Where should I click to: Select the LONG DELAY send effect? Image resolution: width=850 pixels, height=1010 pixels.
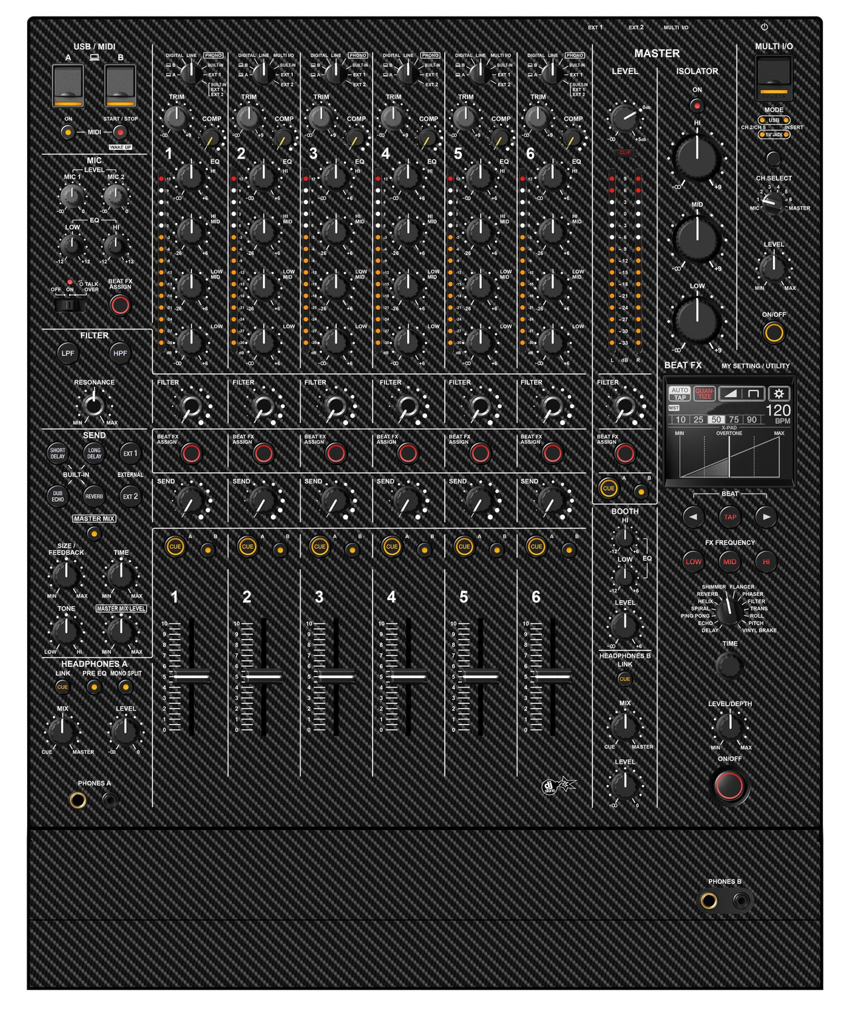(x=94, y=453)
